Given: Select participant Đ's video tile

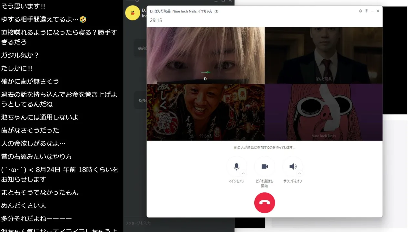Looking at the screenshot, I should 206,55.
